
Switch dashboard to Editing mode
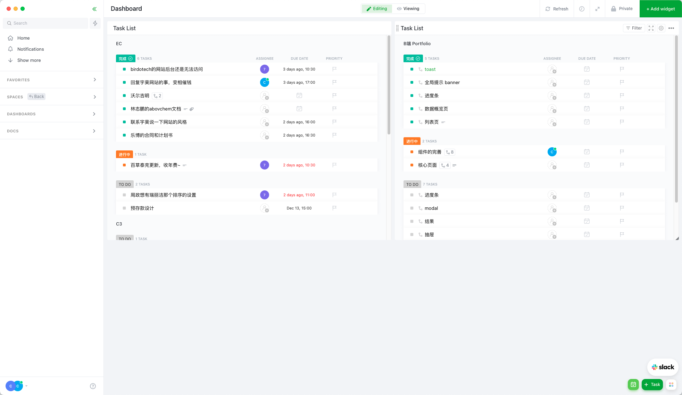377,9
